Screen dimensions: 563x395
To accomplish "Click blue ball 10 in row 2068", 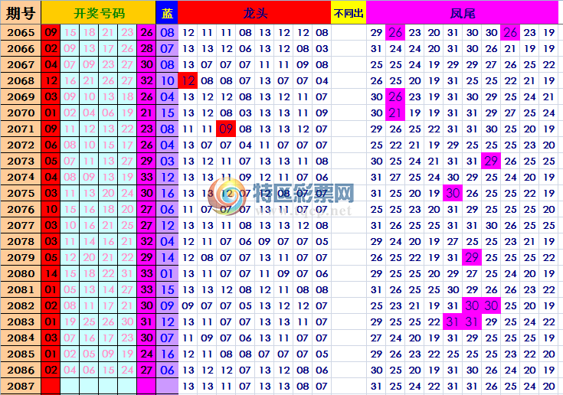I will coord(167,80).
